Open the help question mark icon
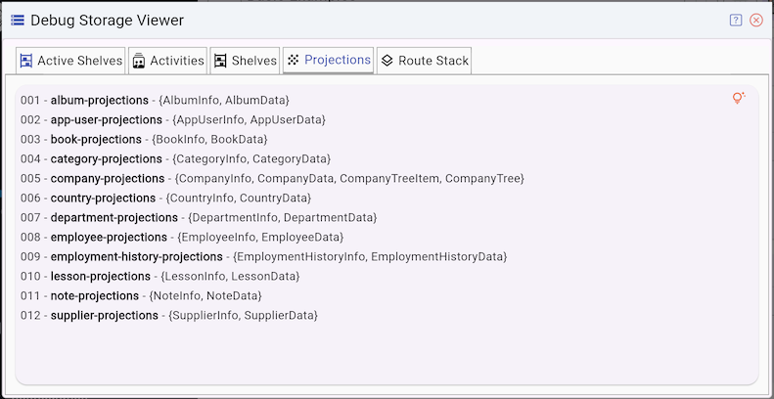 pos(736,20)
